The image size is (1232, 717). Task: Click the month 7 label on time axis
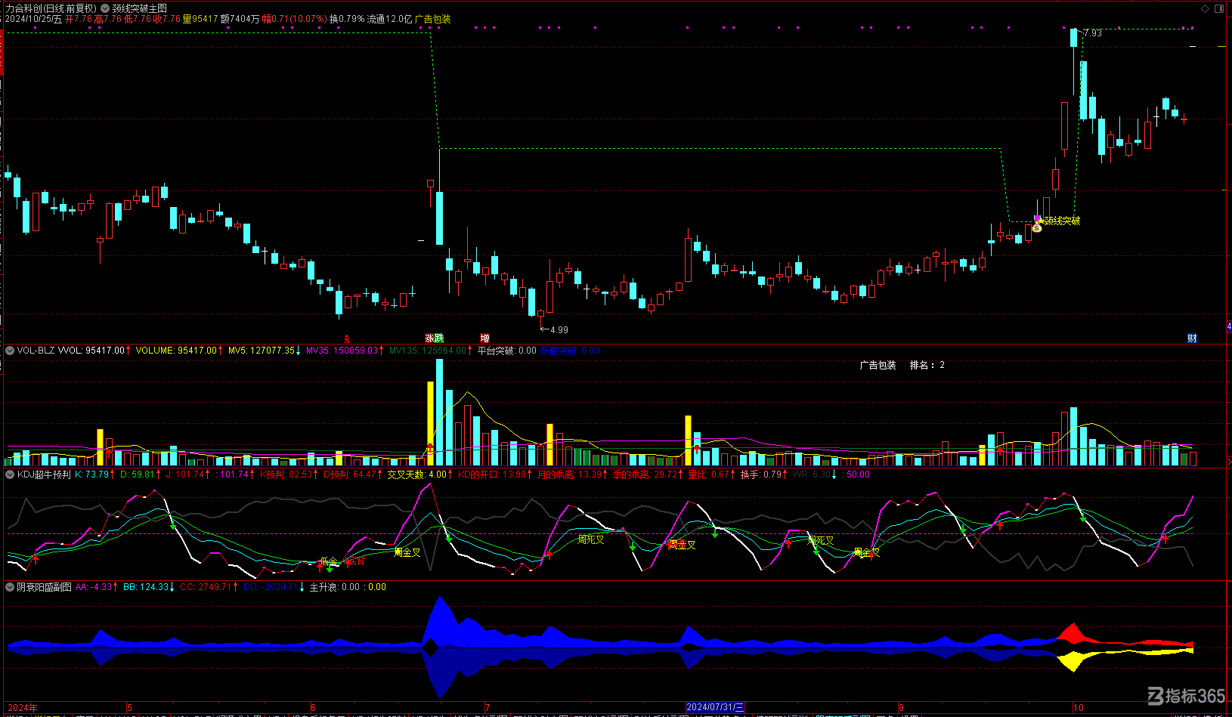(x=488, y=708)
